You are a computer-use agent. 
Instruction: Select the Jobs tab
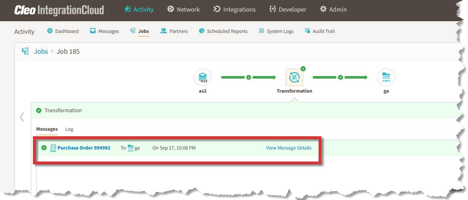point(139,31)
